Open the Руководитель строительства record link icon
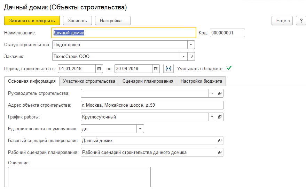 coord(220,93)
